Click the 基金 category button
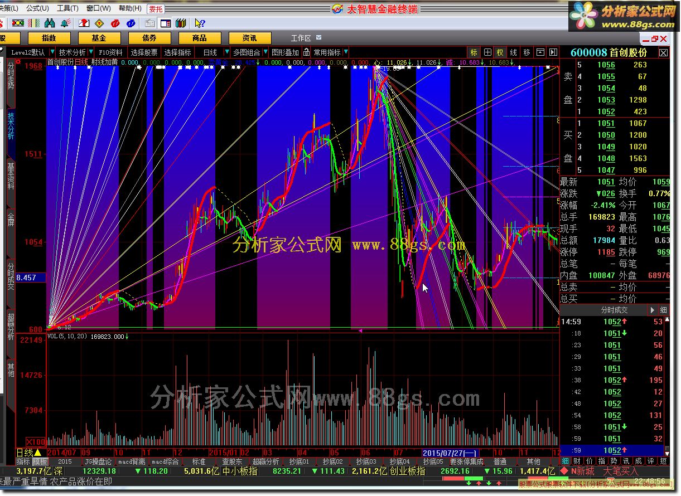This screenshot has width=681, height=496. tap(99, 38)
